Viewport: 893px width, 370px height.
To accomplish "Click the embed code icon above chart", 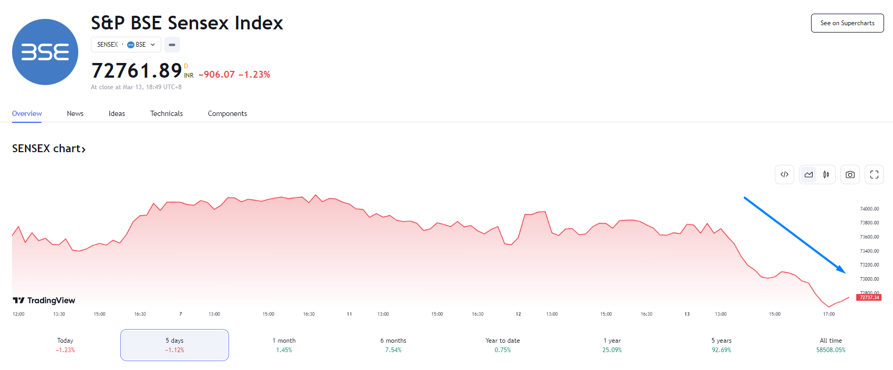I will pyautogui.click(x=784, y=175).
